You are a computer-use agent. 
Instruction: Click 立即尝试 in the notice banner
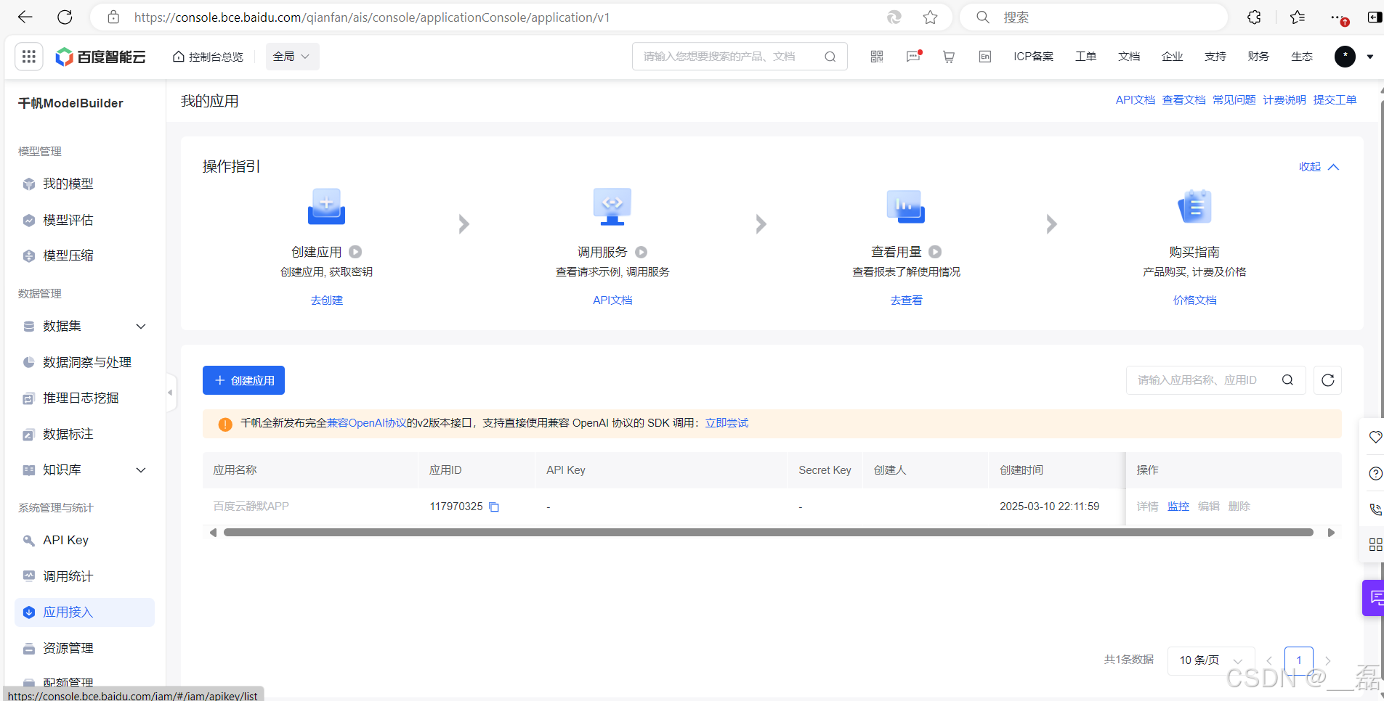tap(727, 423)
